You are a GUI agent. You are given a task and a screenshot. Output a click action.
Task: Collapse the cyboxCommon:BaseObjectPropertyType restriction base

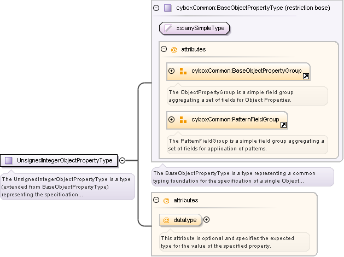tap(156, 8)
